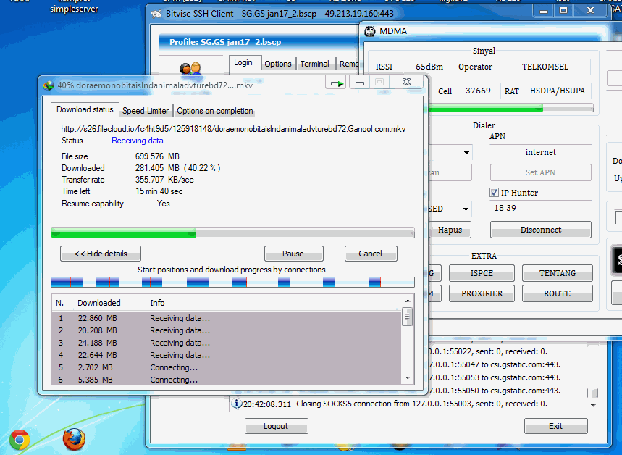The width and height of the screenshot is (622, 455).
Task: Click the N. column header
Action: [60, 303]
